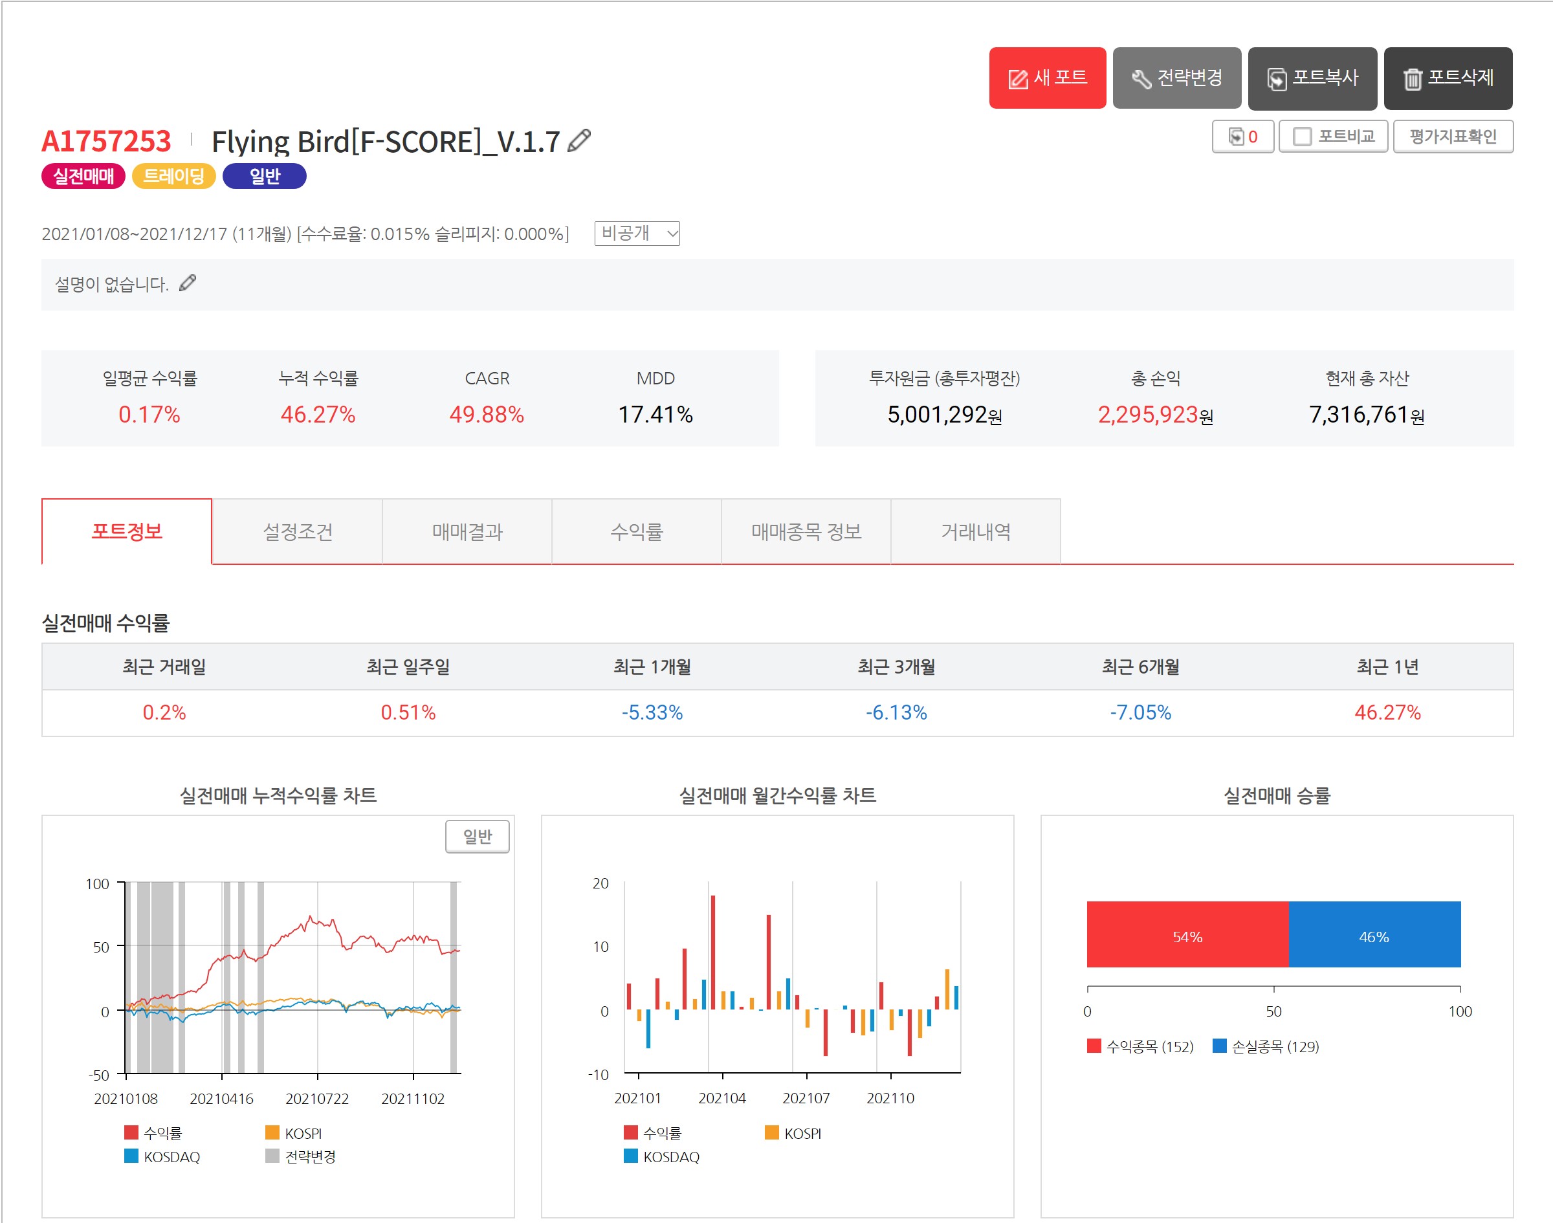Click the pencil icon next to 설명이 없습니다
1553x1223 pixels.
[188, 283]
